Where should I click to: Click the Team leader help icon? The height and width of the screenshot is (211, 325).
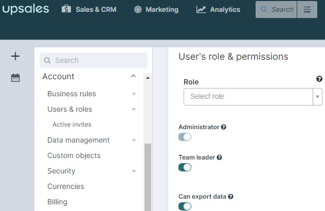[x=219, y=157]
